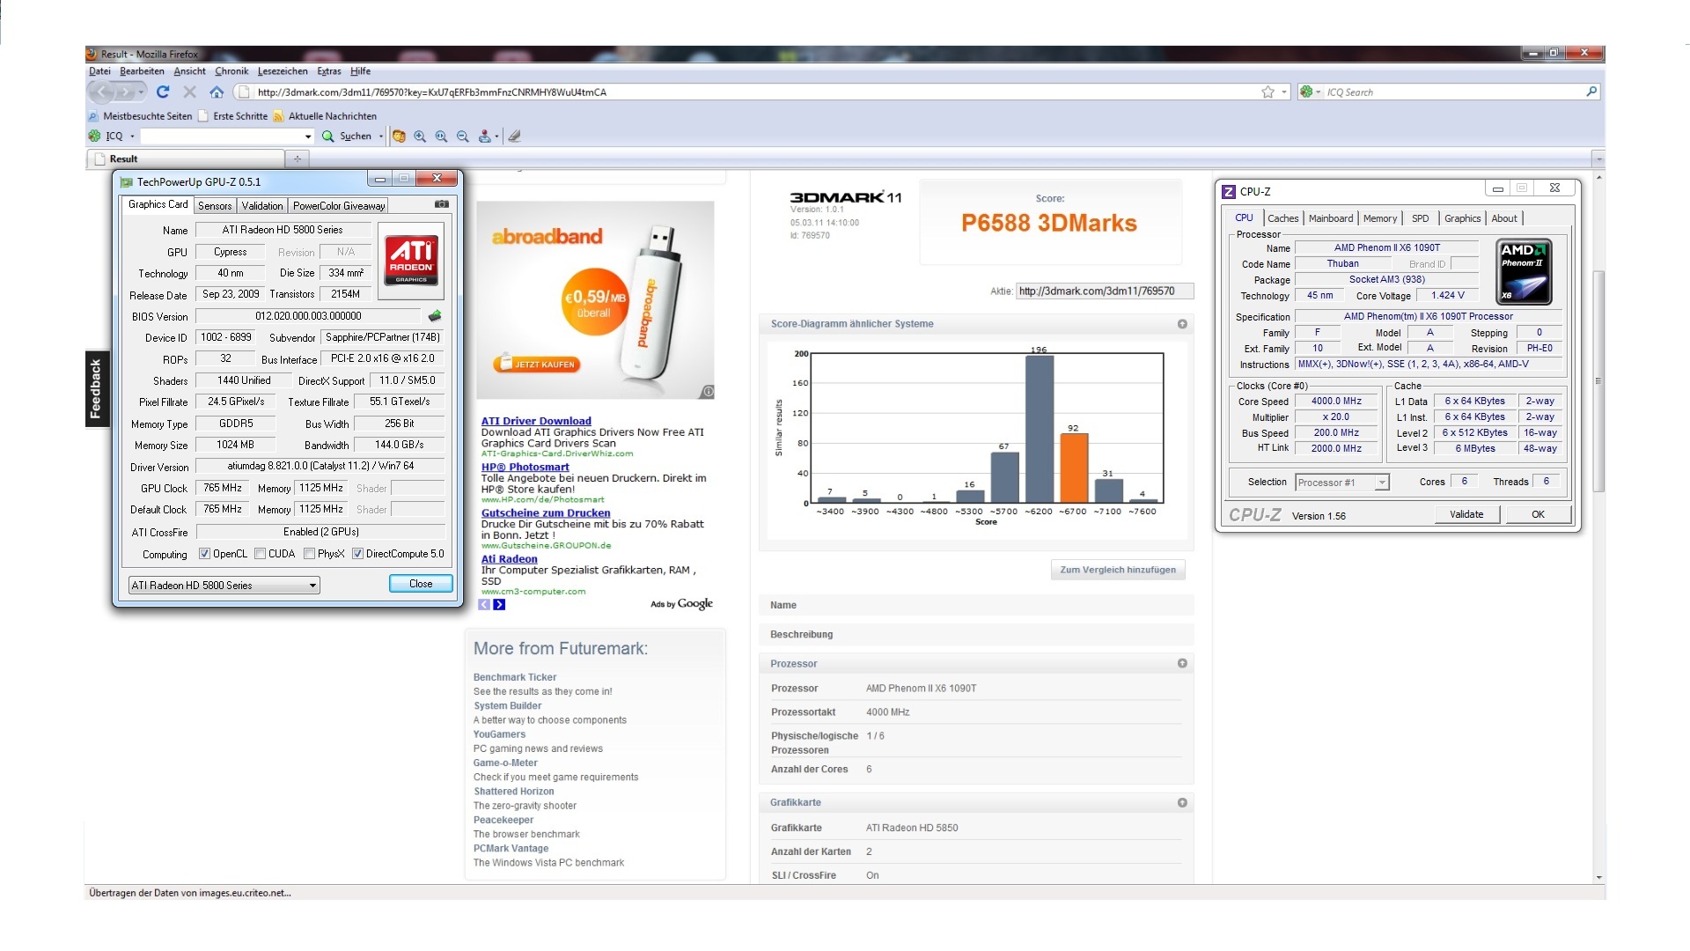1690x951 pixels.
Task: Zoom out using ICQ toolbar minus magnifier
Action: [462, 136]
